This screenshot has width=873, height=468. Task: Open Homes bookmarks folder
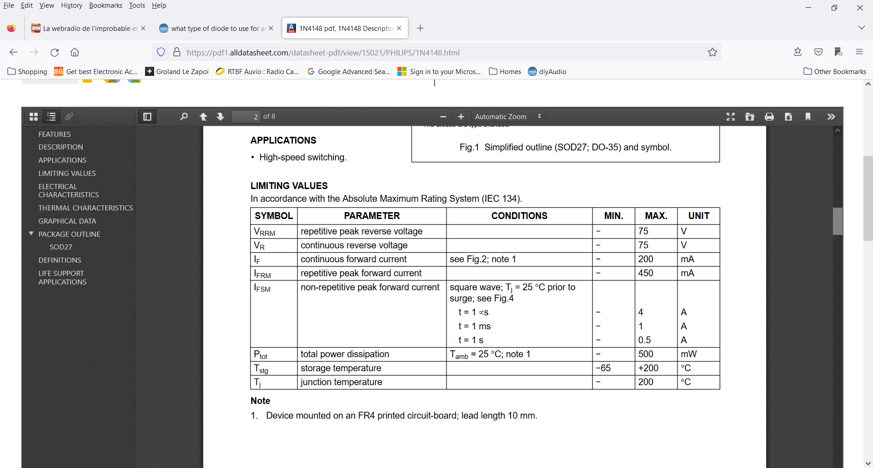(505, 71)
